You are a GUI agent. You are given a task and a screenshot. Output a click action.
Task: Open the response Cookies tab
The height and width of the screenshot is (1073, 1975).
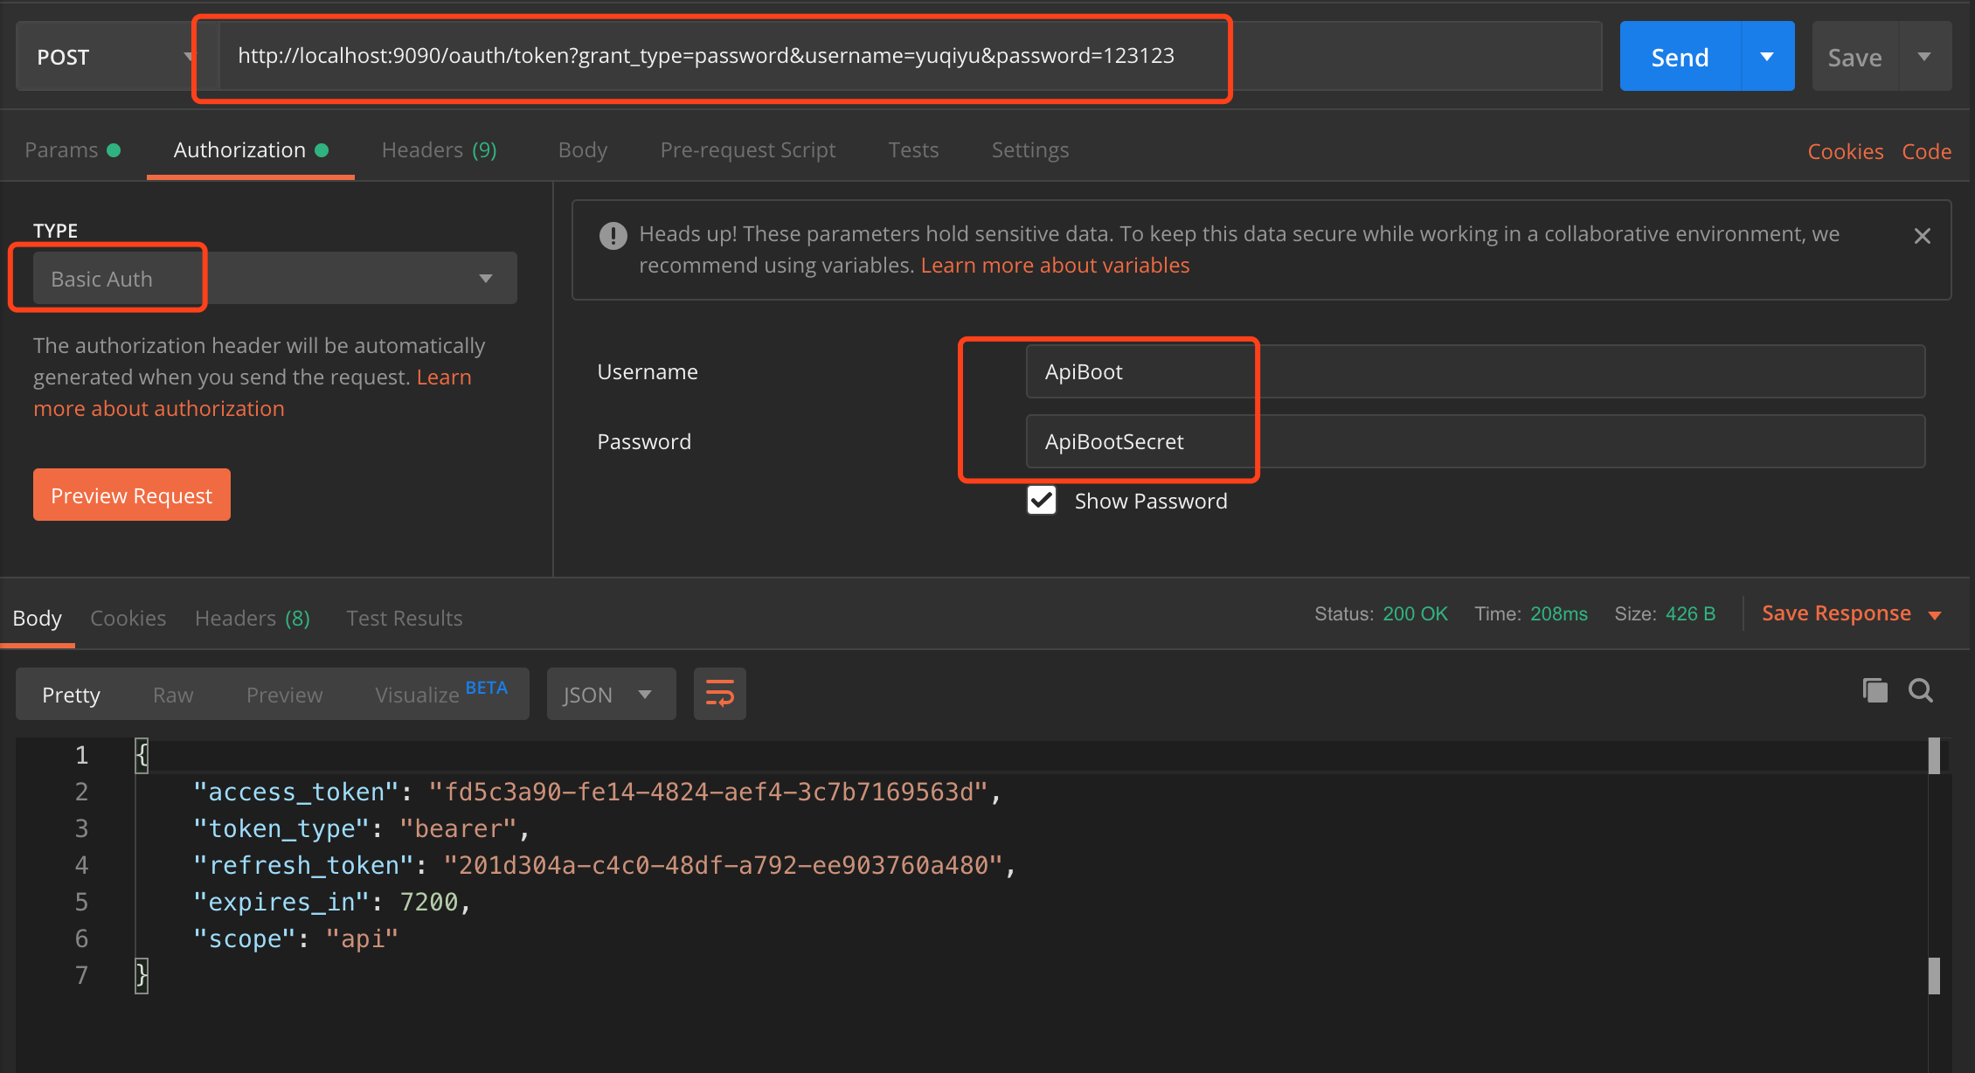[128, 619]
